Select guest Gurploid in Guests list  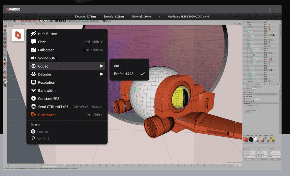(43, 132)
